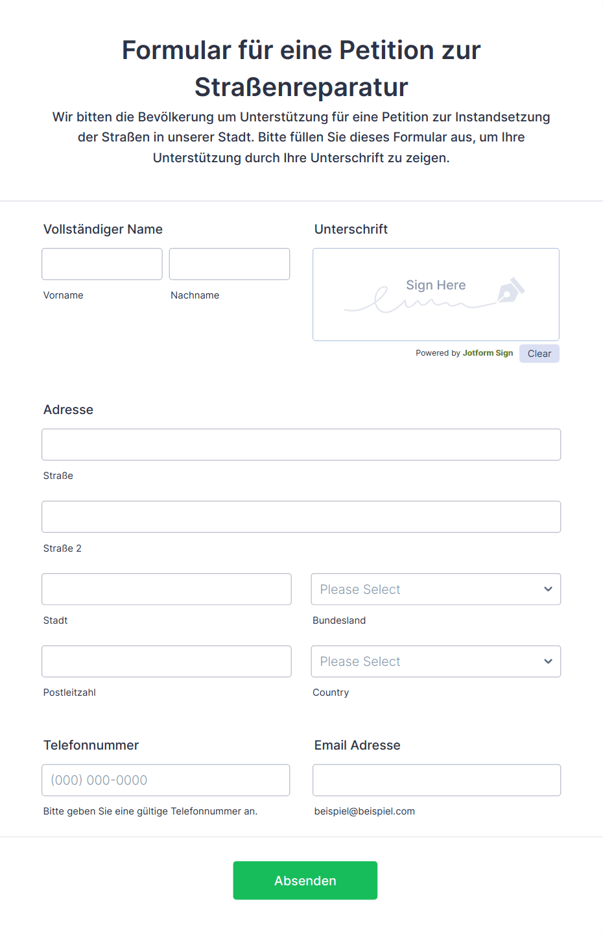Focus the Telefonnummer input box
Screen dimensions: 603x932
(166, 780)
